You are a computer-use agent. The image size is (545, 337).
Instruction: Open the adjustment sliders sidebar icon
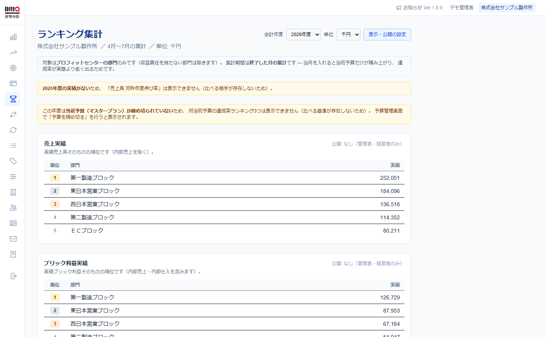tap(13, 177)
